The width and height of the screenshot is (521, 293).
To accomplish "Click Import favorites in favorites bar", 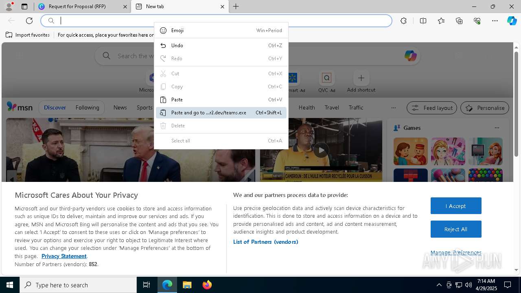I will 28,35.
